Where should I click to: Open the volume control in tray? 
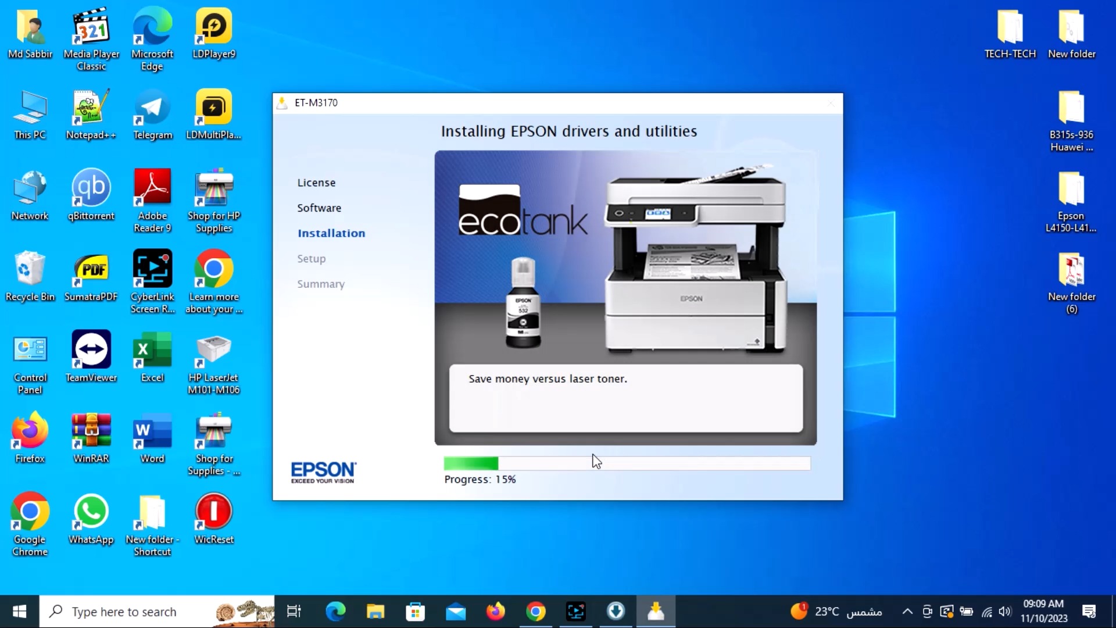point(1006,611)
